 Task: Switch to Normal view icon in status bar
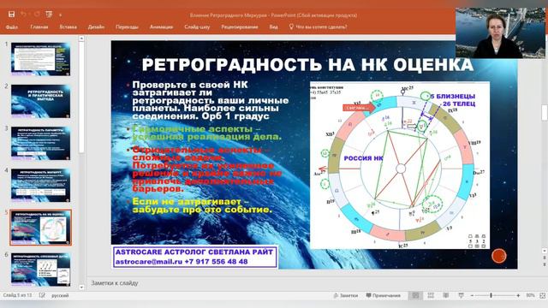[x=415, y=295]
